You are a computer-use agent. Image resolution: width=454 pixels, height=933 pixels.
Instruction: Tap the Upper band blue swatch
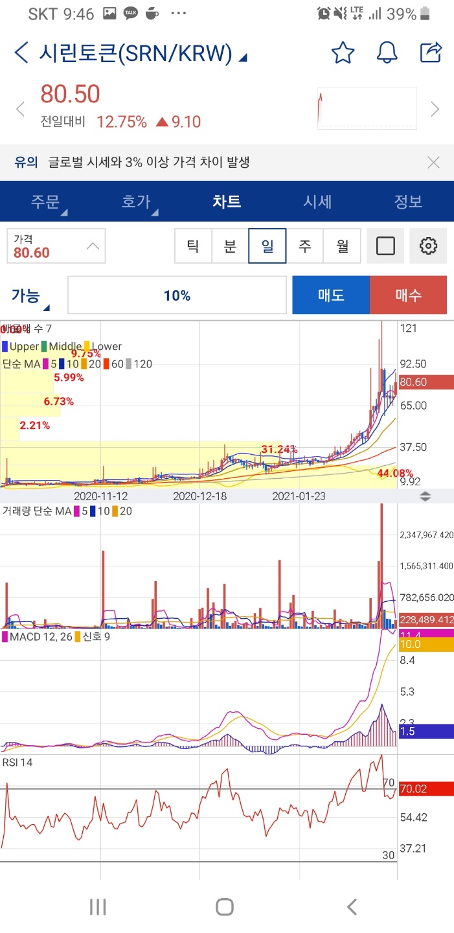pyautogui.click(x=5, y=347)
